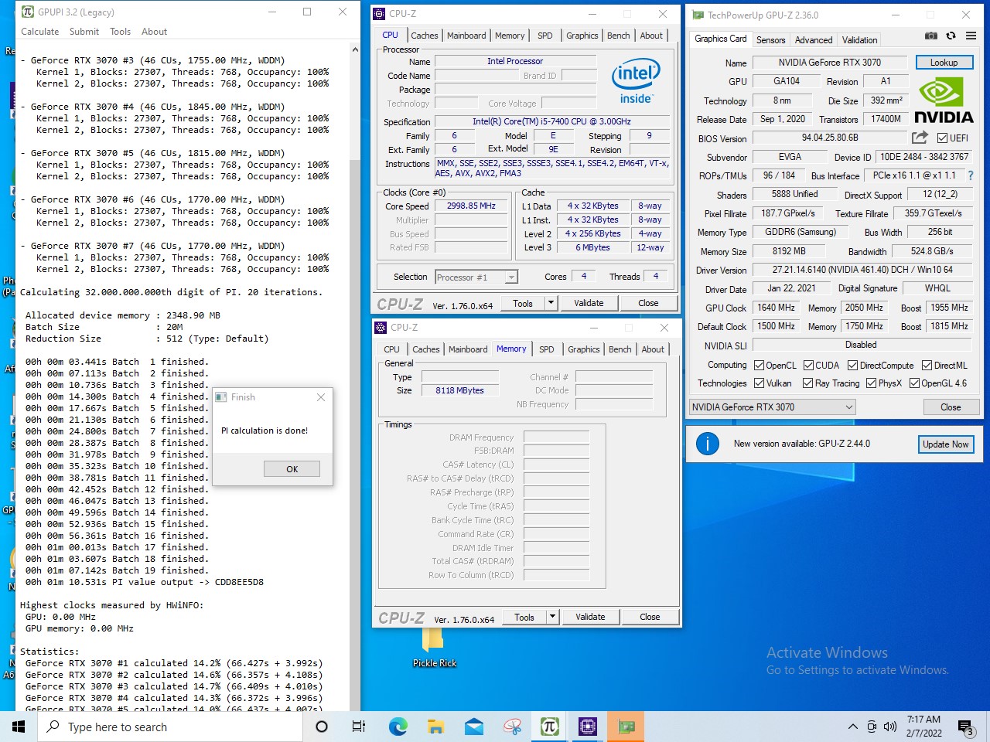Open GPUPI Calculate menu
Image resolution: width=990 pixels, height=742 pixels.
click(40, 32)
